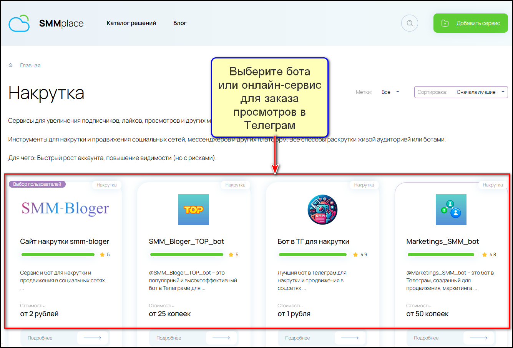
Task: Click "Подробнее" on the smm-bloger card
Action: click(x=40, y=338)
